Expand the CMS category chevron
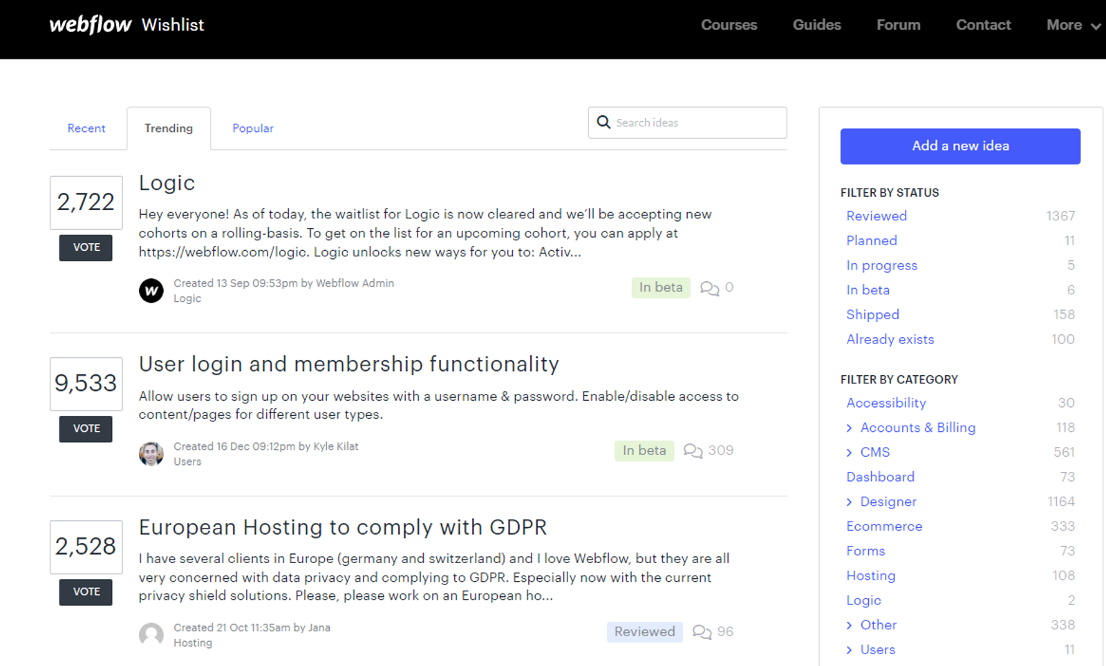 [x=850, y=453]
